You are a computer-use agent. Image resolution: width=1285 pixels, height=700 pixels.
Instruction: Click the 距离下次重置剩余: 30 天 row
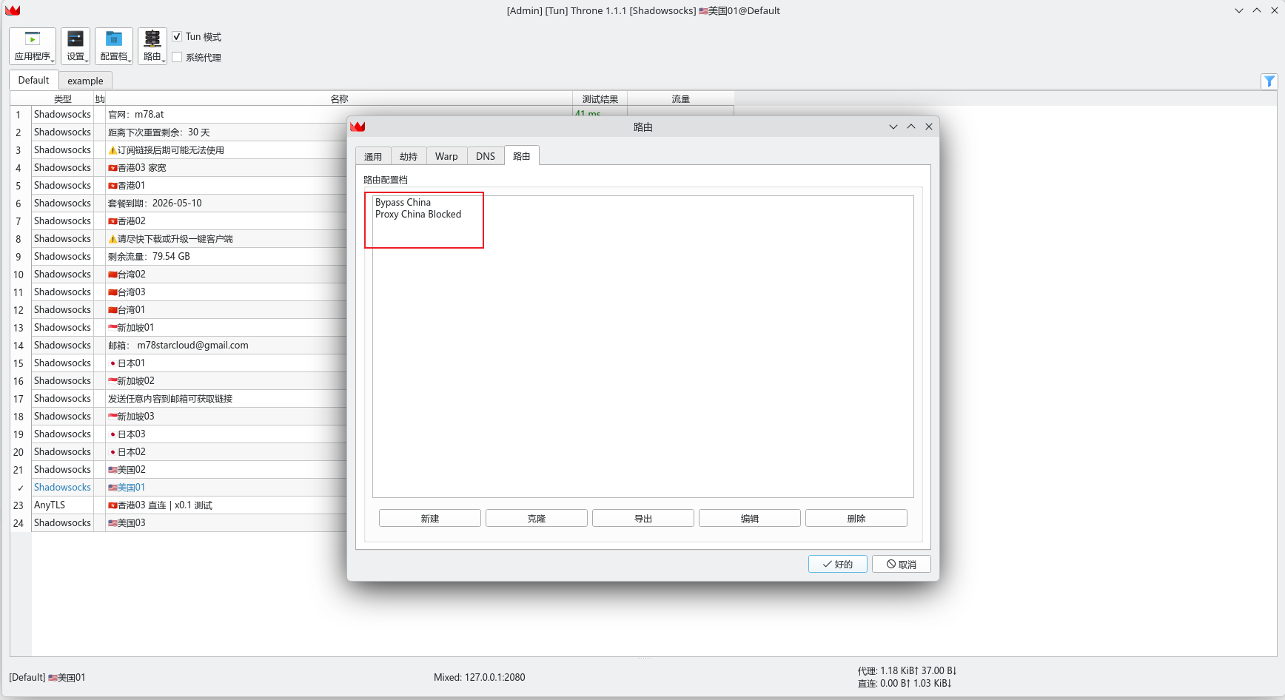point(189,132)
